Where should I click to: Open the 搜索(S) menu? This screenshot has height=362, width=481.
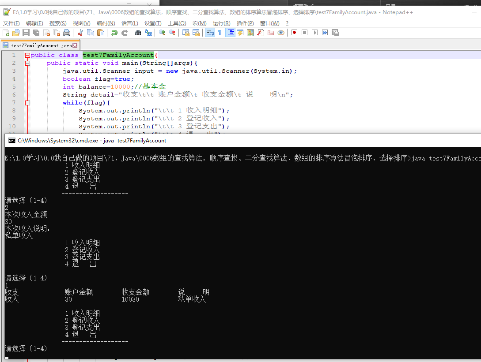pyautogui.click(x=58, y=23)
